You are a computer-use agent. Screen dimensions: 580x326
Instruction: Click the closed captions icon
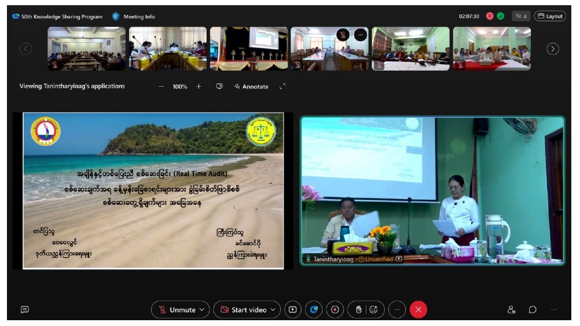pyautogui.click(x=25, y=310)
